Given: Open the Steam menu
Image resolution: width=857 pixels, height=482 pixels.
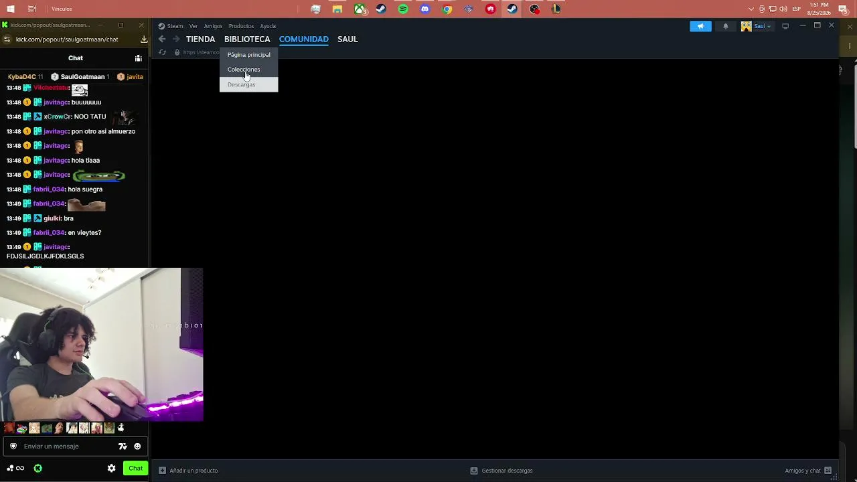Looking at the screenshot, I should [175, 26].
